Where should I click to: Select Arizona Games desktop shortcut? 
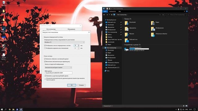[4, 56]
